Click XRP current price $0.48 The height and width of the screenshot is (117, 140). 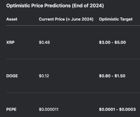tap(44, 42)
